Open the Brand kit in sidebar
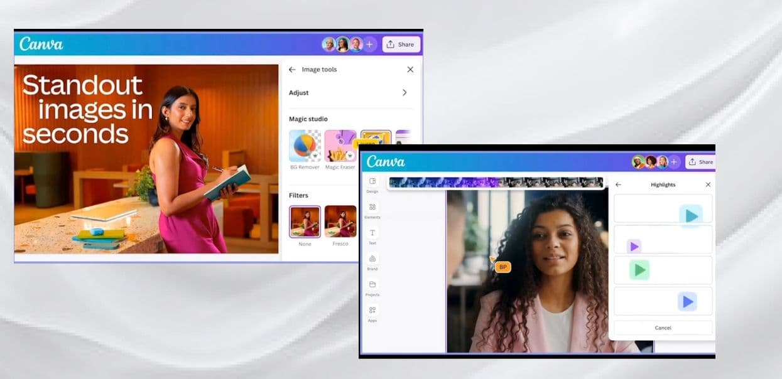The image size is (782, 379). click(x=372, y=262)
